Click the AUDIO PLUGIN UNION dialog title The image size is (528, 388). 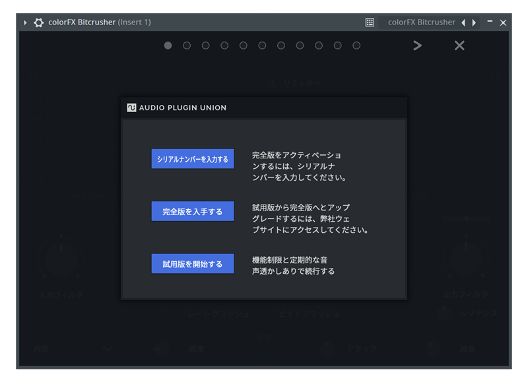pos(183,108)
